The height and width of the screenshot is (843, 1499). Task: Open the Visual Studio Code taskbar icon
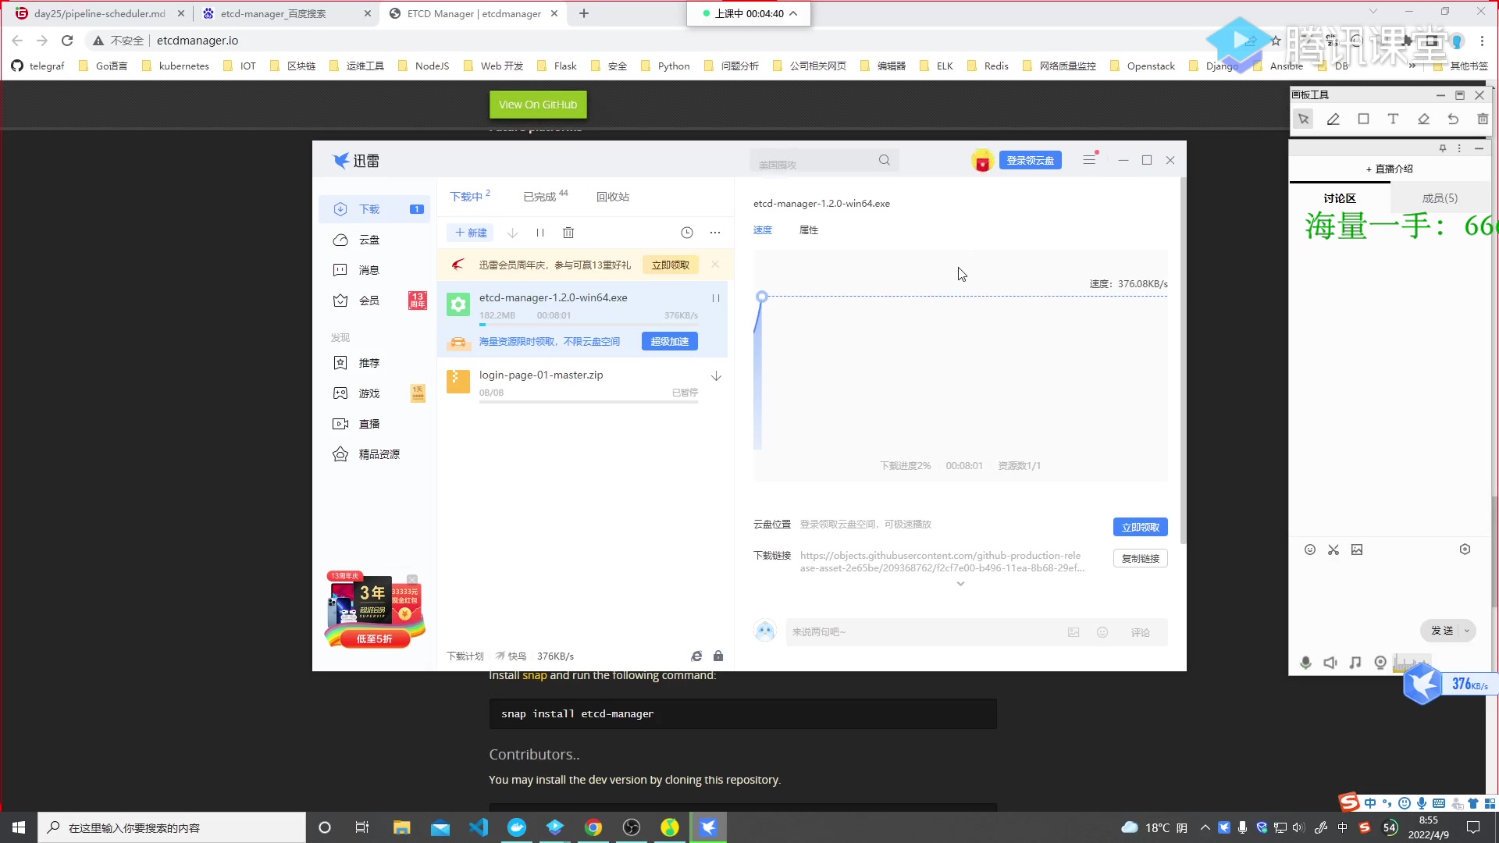coord(479,827)
